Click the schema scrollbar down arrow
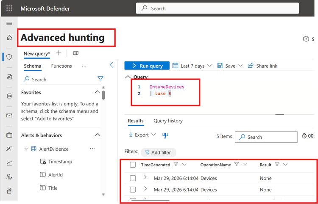The image size is (318, 204). pyautogui.click(x=103, y=194)
